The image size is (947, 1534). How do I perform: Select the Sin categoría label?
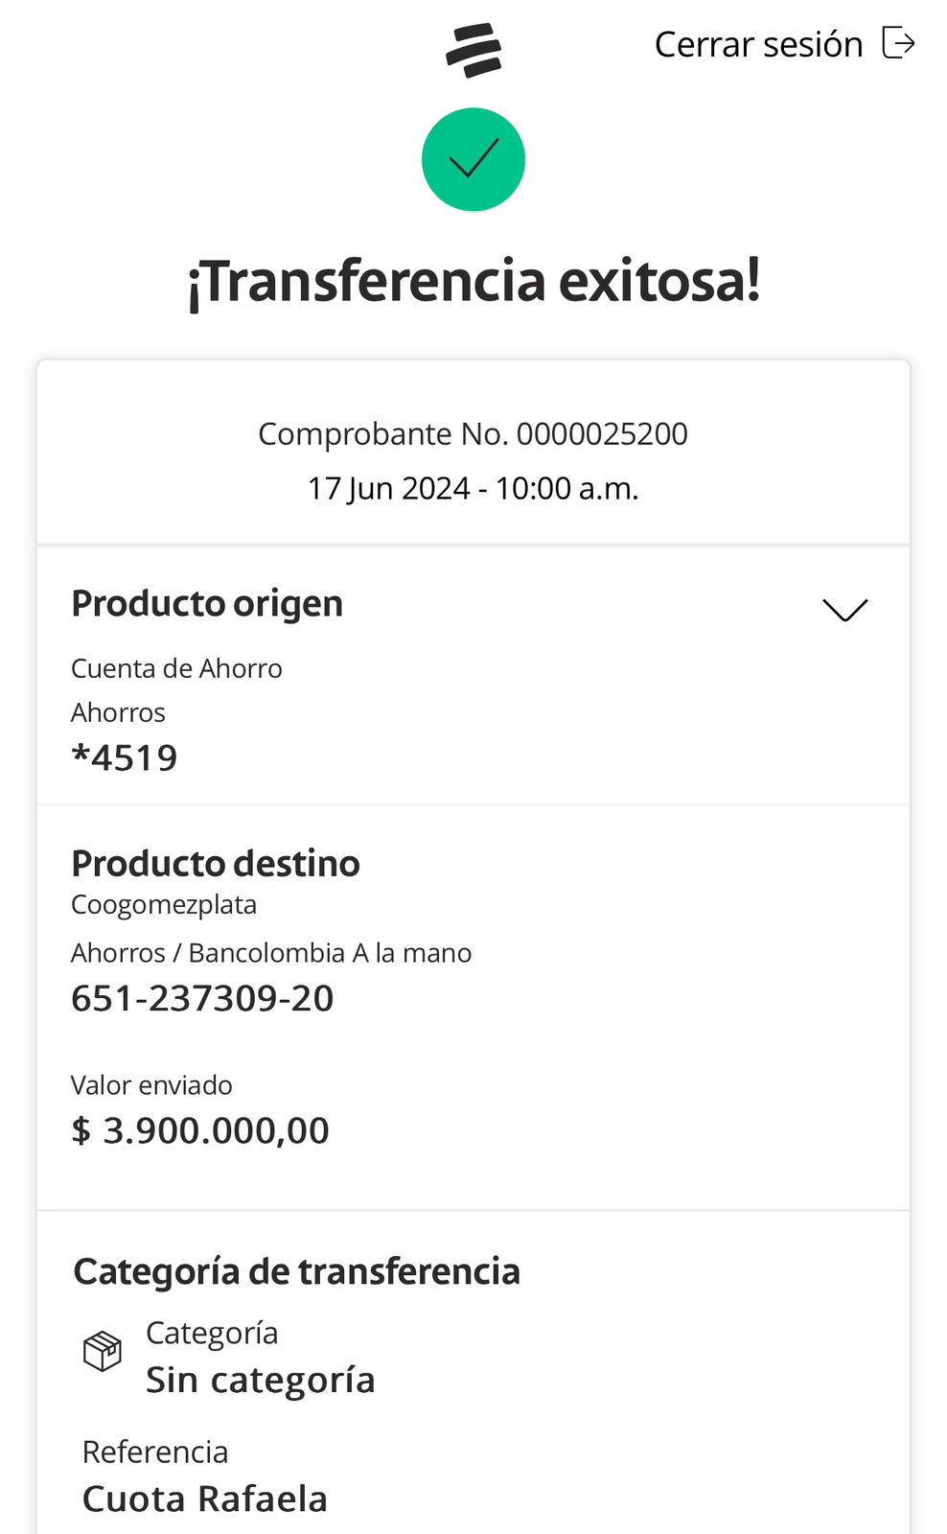pyautogui.click(x=260, y=1380)
